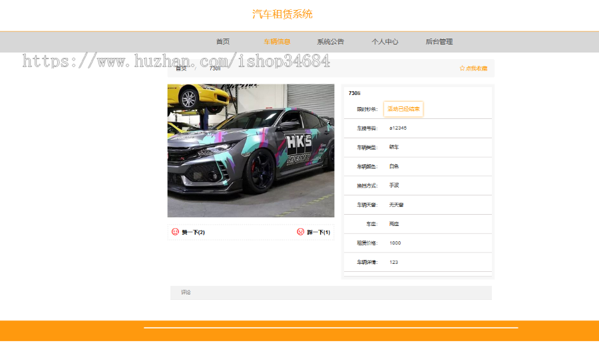Click the 730li breadcrumb entry
Image resolution: width=599 pixels, height=345 pixels.
[x=215, y=68]
